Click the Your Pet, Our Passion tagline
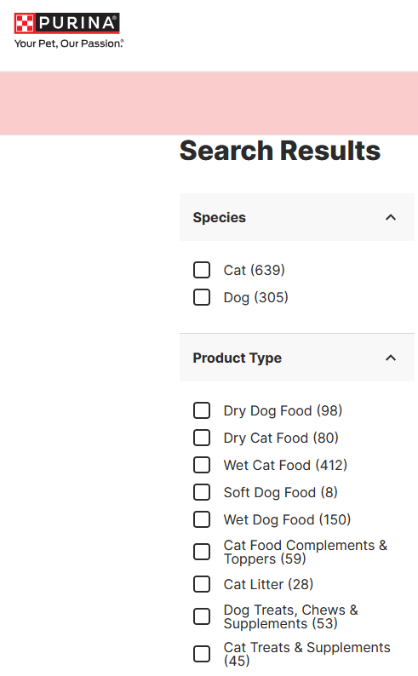This screenshot has width=418, height=676. pyautogui.click(x=69, y=43)
